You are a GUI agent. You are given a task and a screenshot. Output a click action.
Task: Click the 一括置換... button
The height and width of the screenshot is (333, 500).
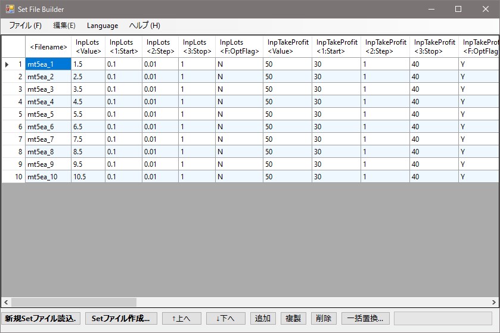pyautogui.click(x=365, y=318)
